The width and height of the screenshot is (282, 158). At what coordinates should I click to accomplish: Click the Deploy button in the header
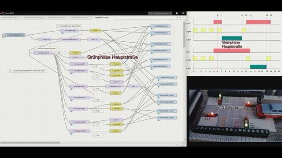159,13
